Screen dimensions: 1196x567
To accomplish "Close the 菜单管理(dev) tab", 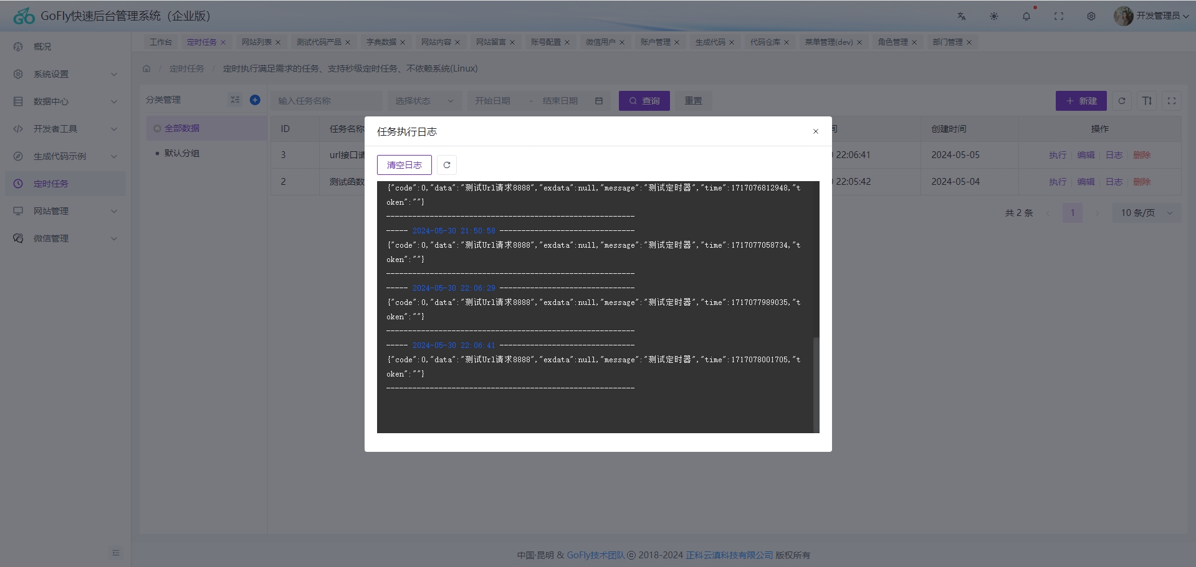I will 859,42.
